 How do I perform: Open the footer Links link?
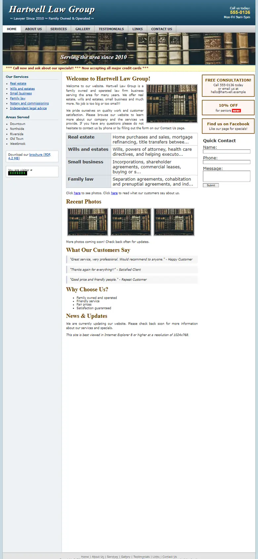[x=156, y=557]
